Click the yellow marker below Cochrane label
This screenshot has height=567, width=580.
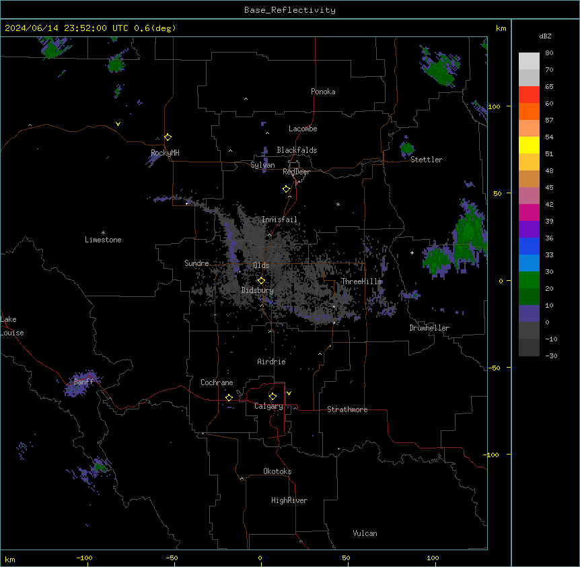click(229, 397)
